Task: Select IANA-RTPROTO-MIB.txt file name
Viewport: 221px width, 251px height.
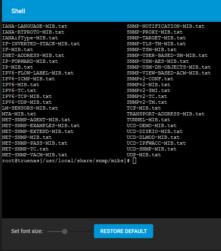Action: coord(33,32)
